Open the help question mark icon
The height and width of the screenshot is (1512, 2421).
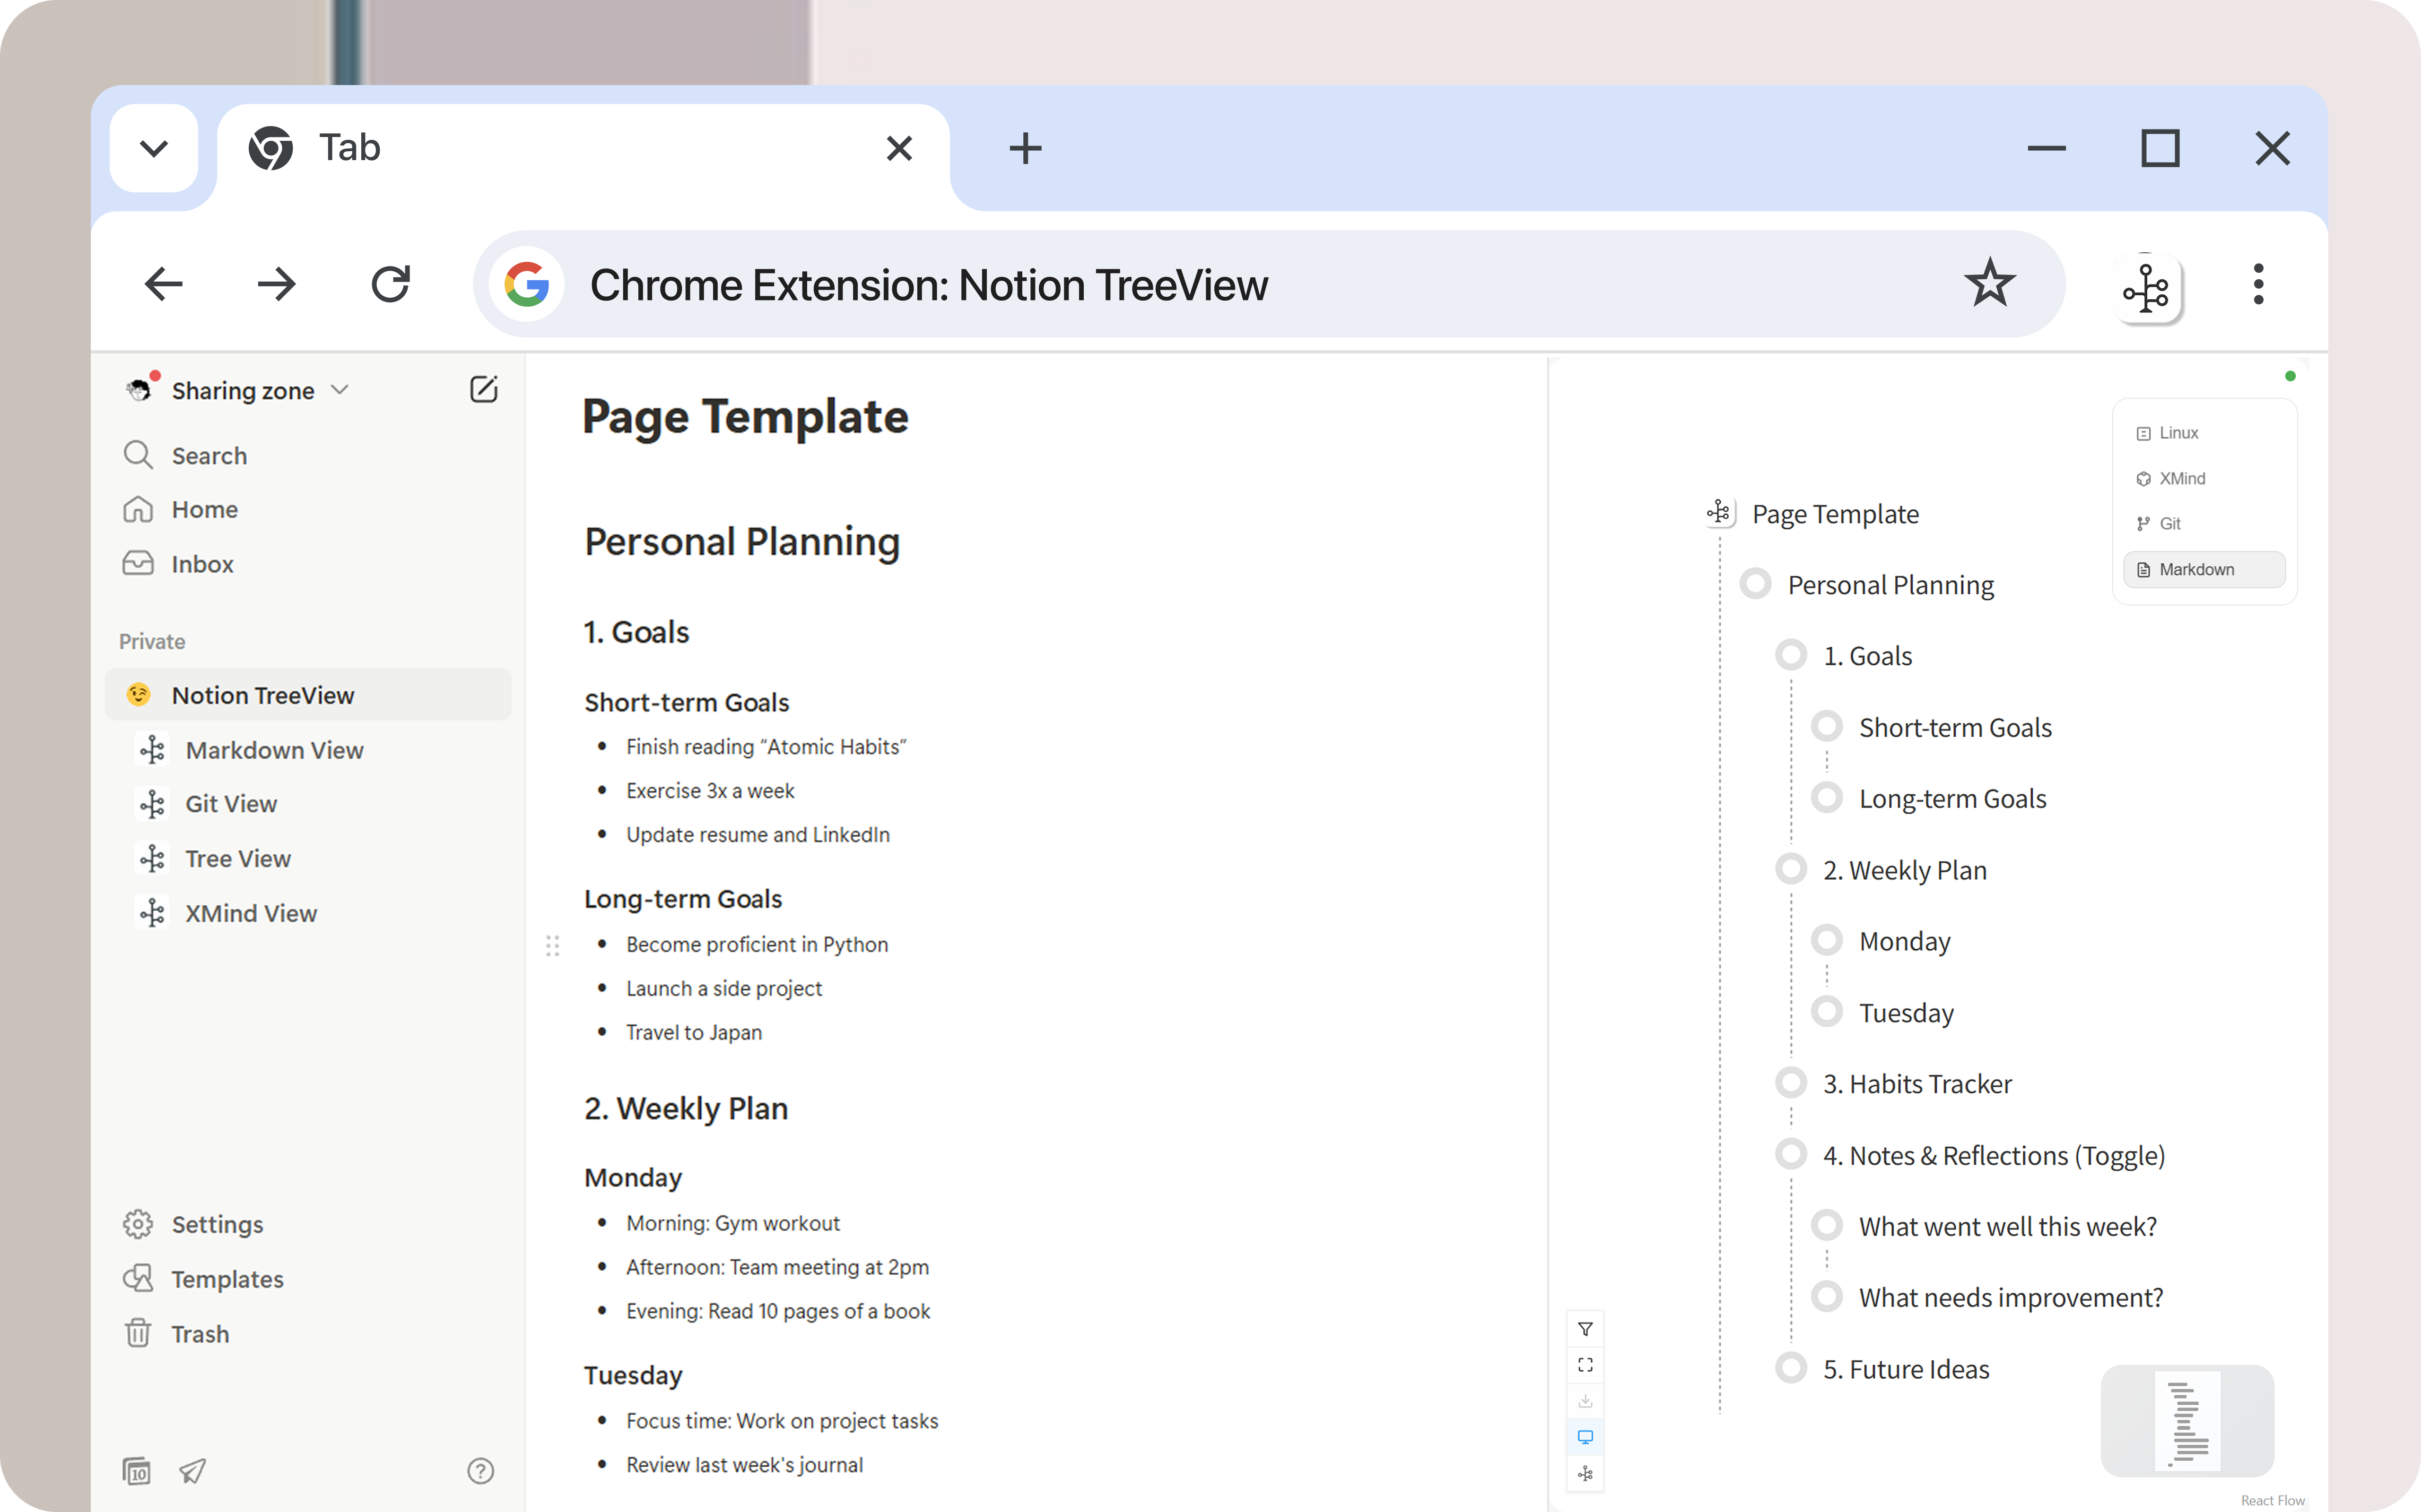pos(480,1470)
